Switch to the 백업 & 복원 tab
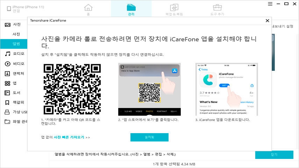This screenshot has height=168, width=299. coord(174,9)
